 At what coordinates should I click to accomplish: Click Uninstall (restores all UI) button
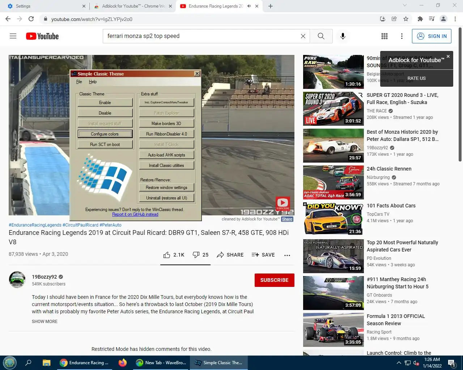(x=166, y=198)
